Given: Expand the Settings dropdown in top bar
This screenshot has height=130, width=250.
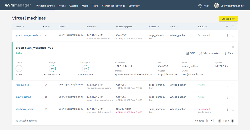Looking at the screenshot, I should click(134, 6).
